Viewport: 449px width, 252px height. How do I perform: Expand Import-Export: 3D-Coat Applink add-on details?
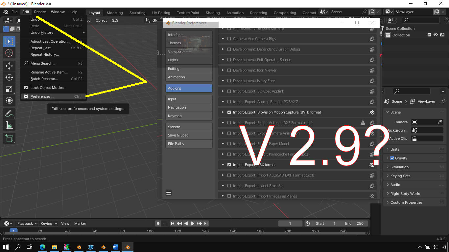tap(223, 91)
